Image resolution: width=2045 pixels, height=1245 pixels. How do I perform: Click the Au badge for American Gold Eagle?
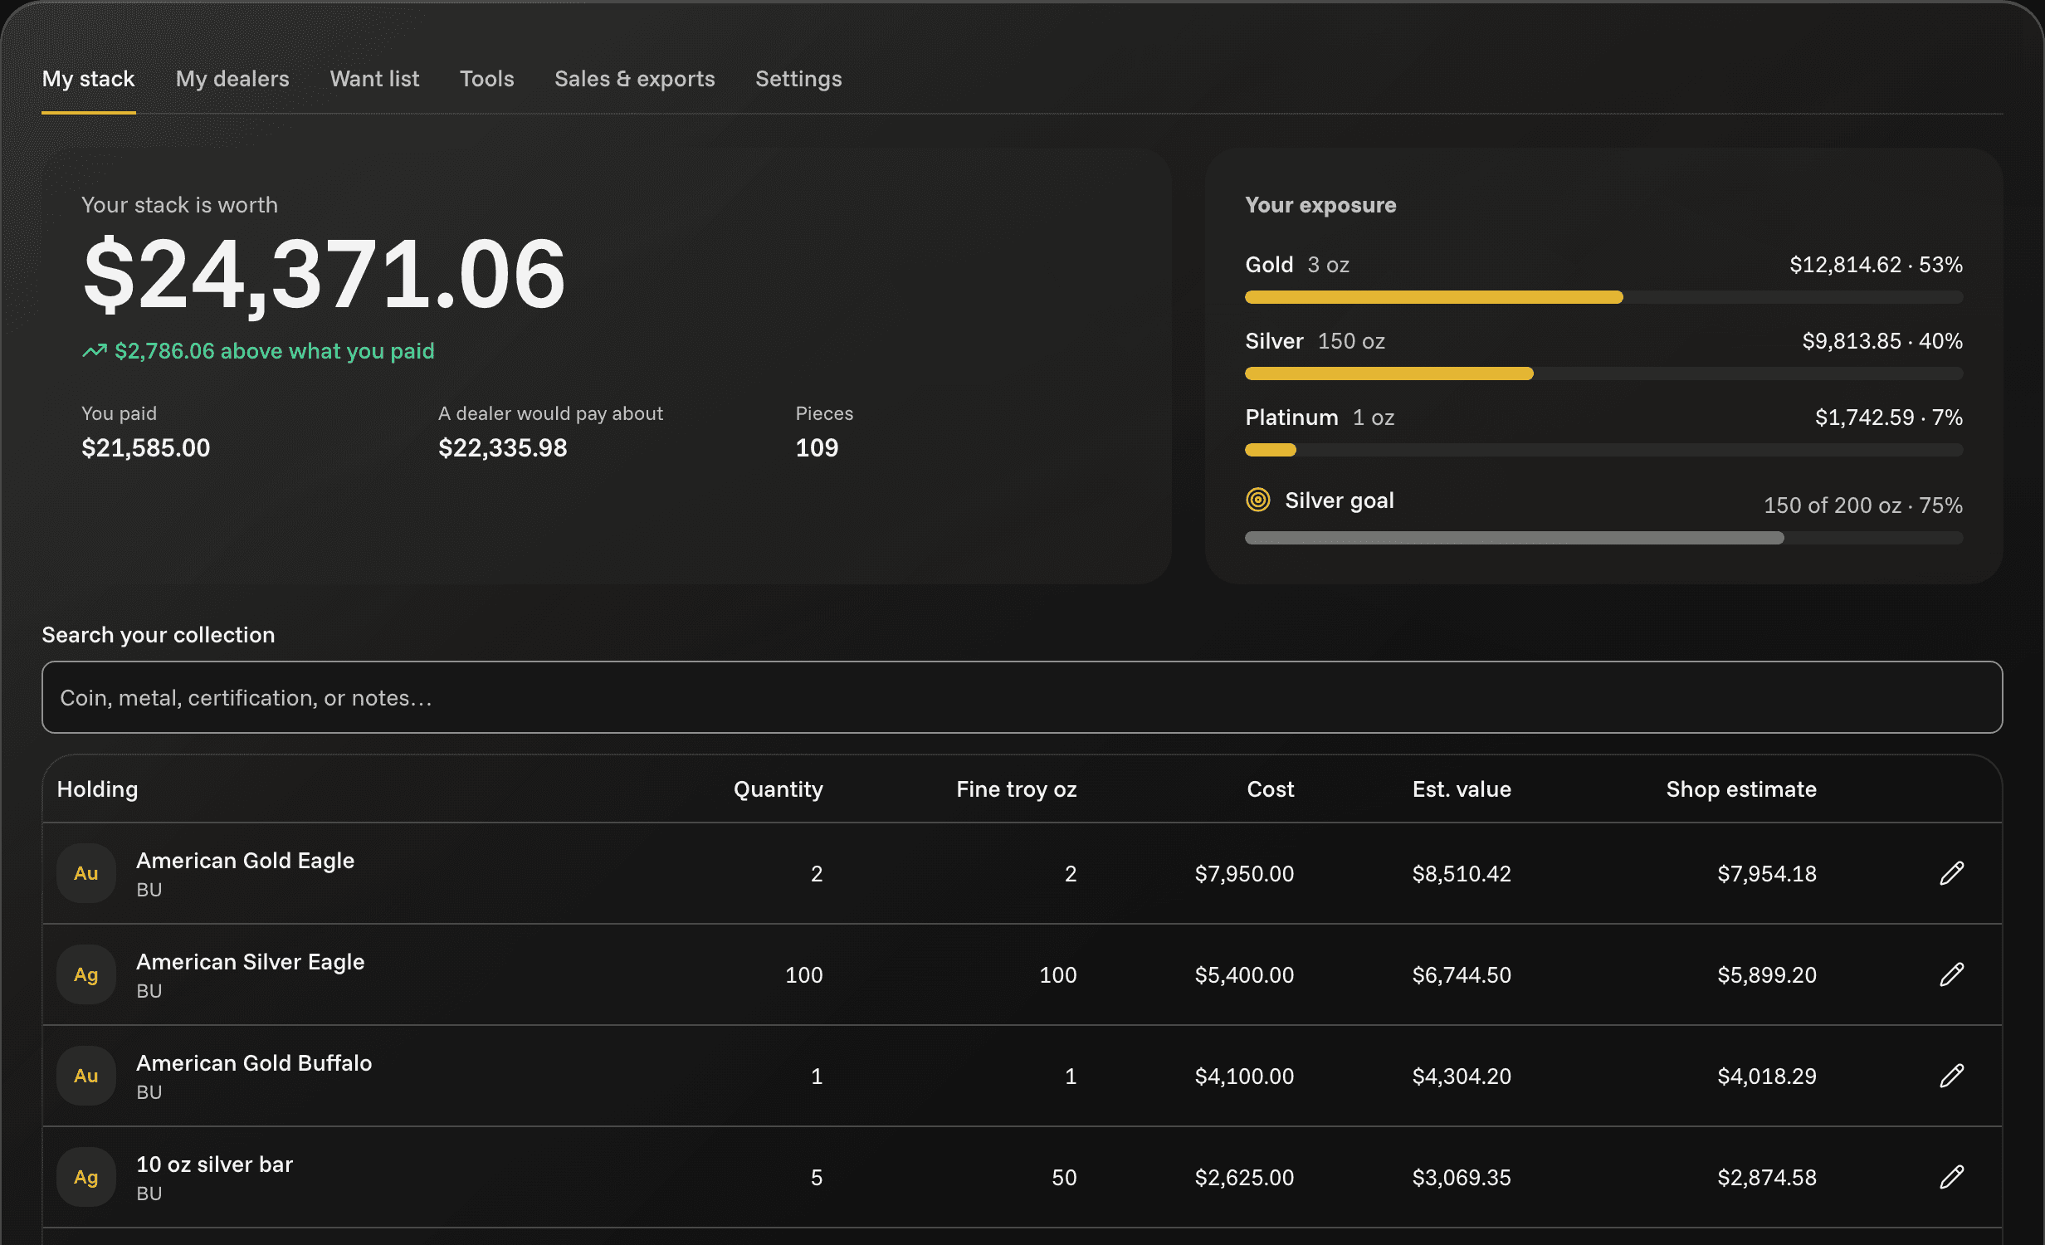click(86, 873)
